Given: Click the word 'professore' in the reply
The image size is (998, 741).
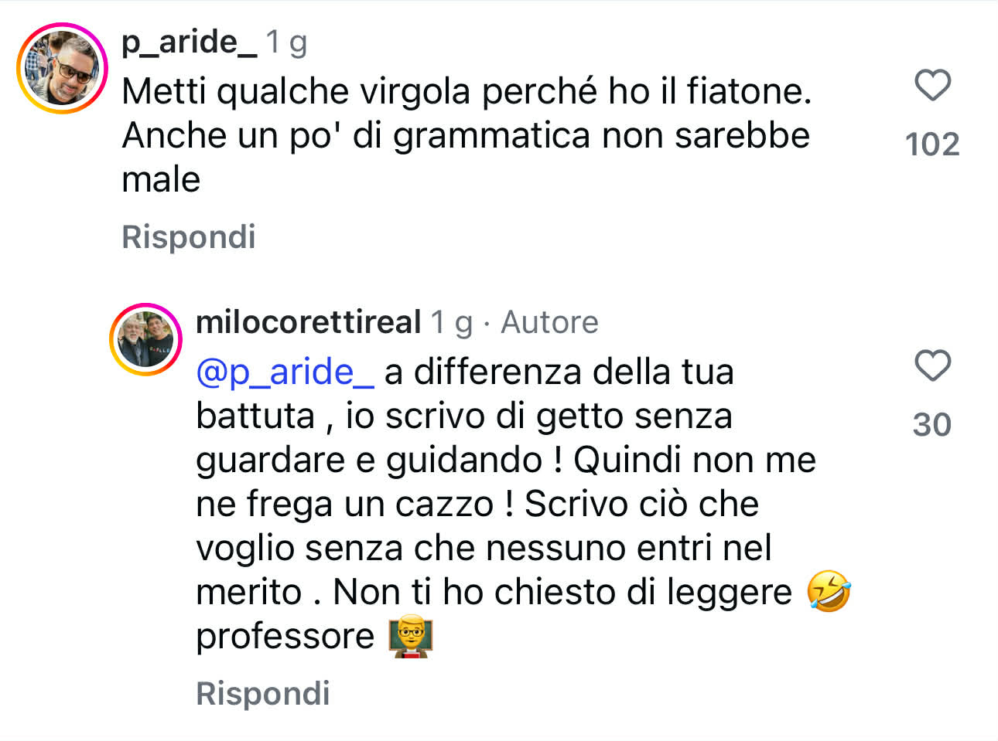Looking at the screenshot, I should (x=285, y=636).
